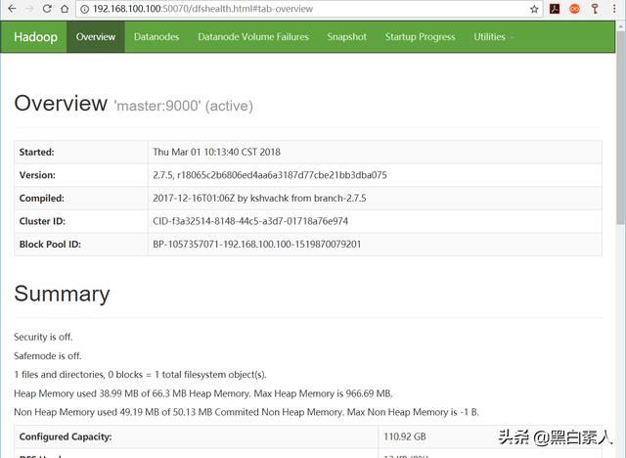The height and width of the screenshot is (458, 626).
Task: Click the Hadoop brand link
Action: [34, 37]
